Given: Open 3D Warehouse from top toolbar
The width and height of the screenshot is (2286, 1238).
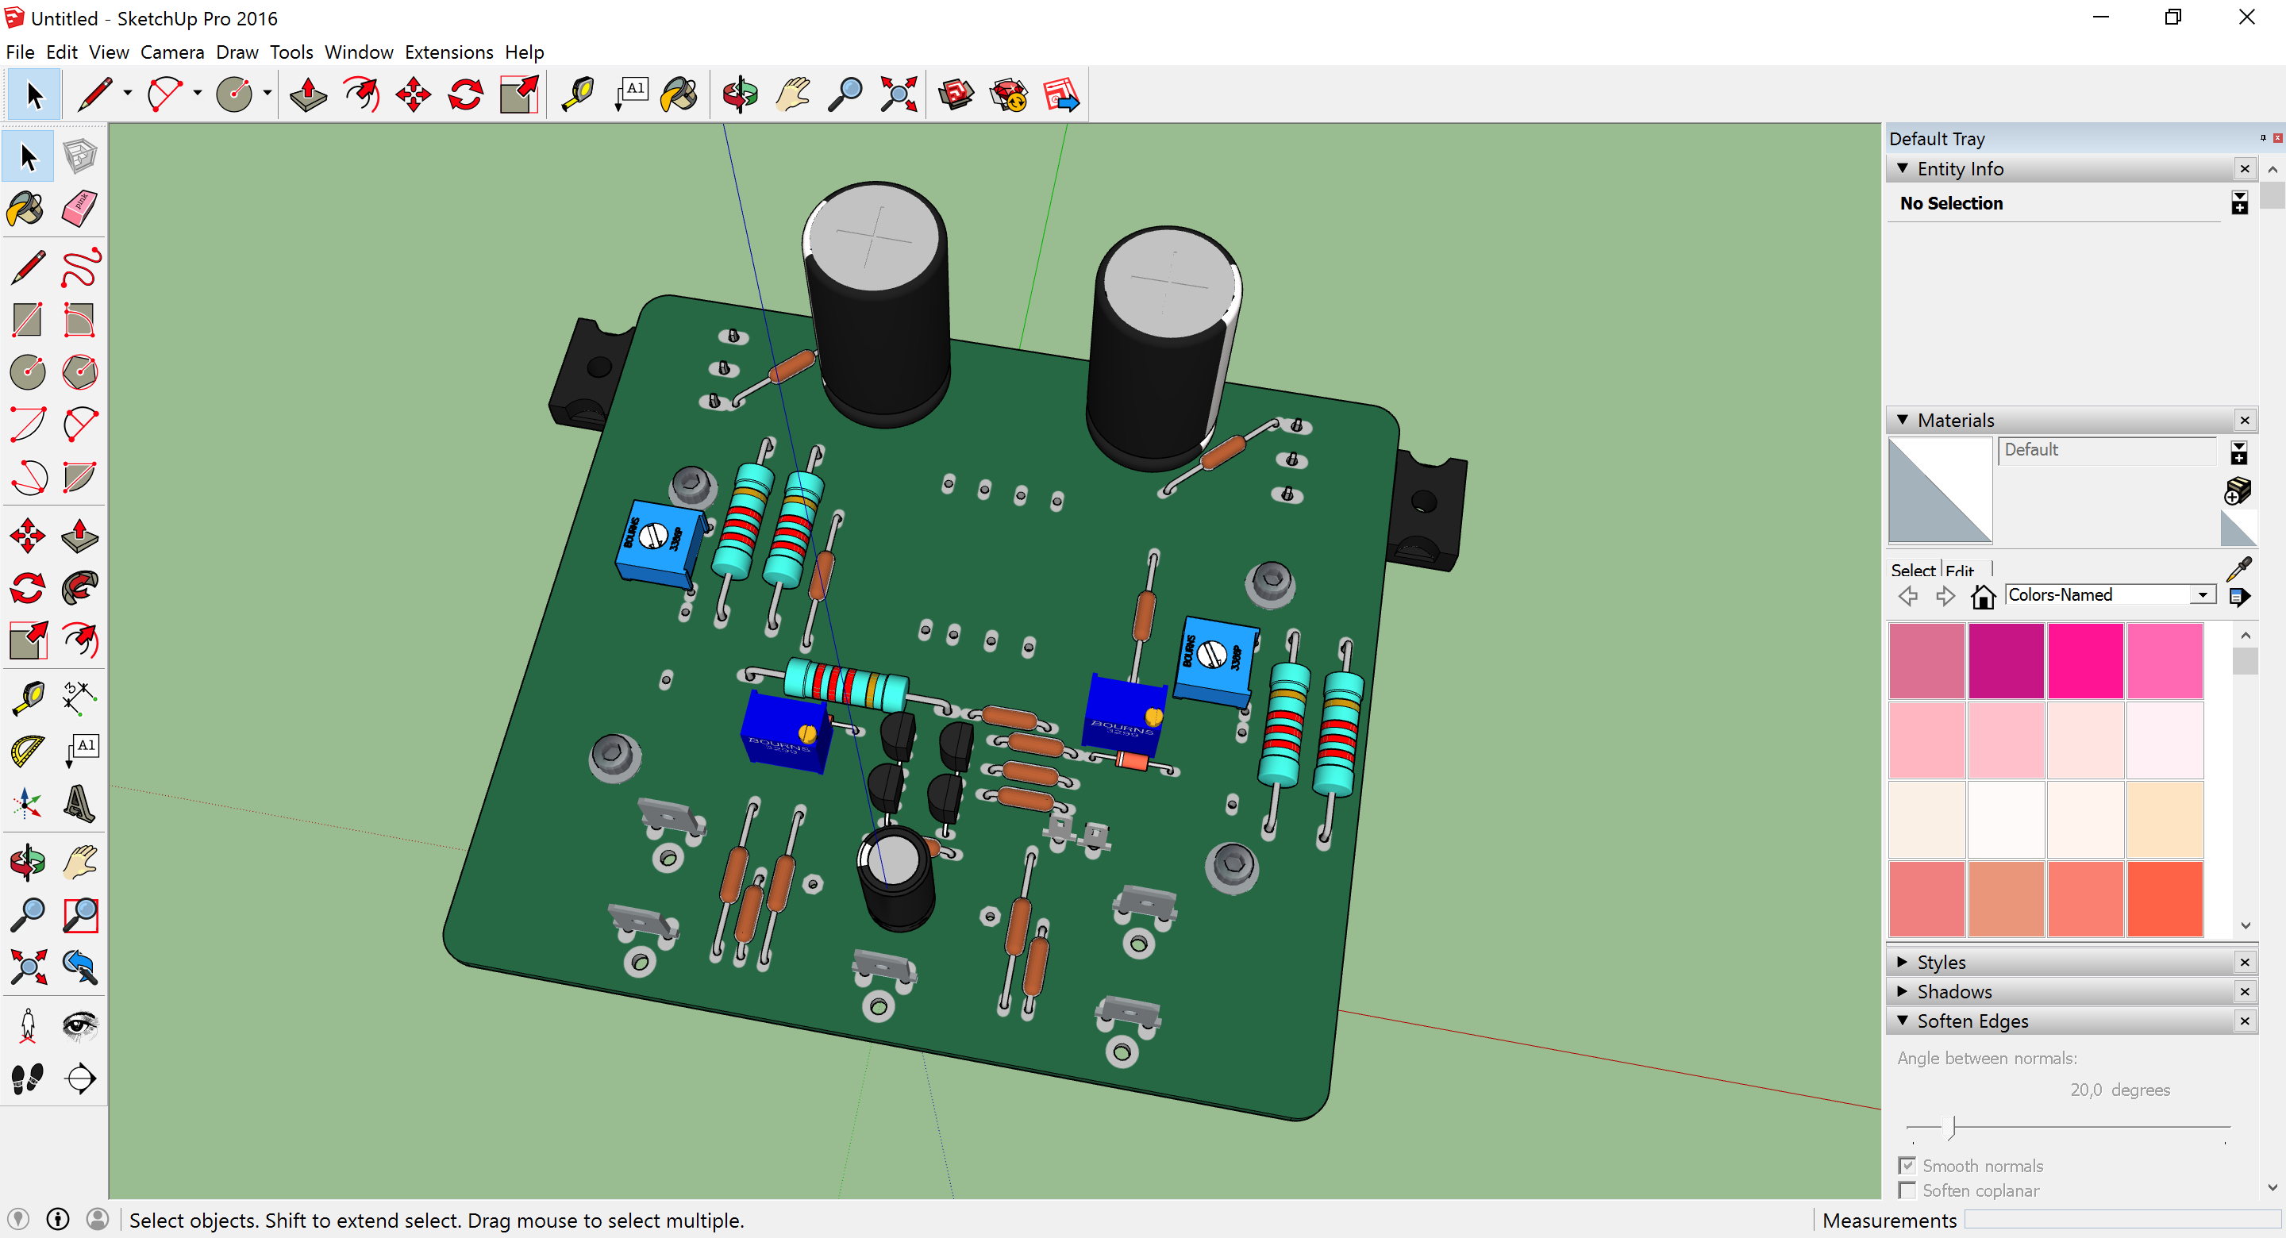Looking at the screenshot, I should tap(956, 94).
